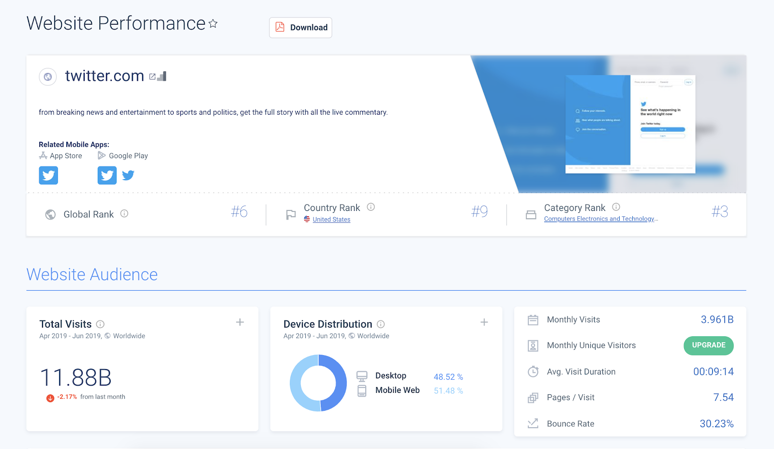774x449 pixels.
Task: Click the device distribution donut chart
Action: [318, 383]
